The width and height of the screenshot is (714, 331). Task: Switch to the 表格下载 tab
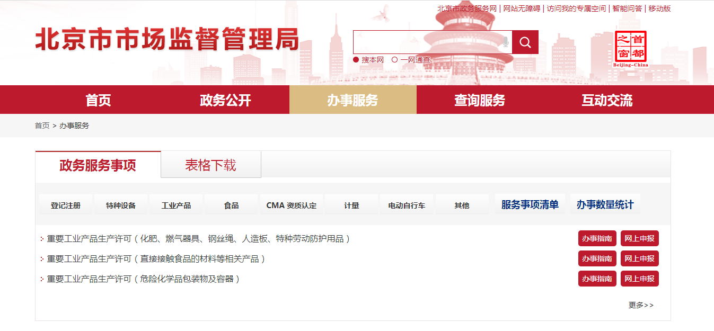coord(210,164)
